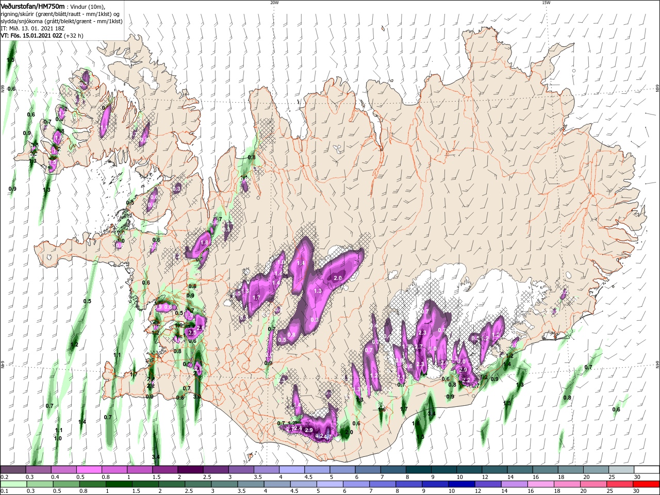This screenshot has width=660, height=495.
Task: Click the white snow swatch starting at 30
Action: (646, 470)
